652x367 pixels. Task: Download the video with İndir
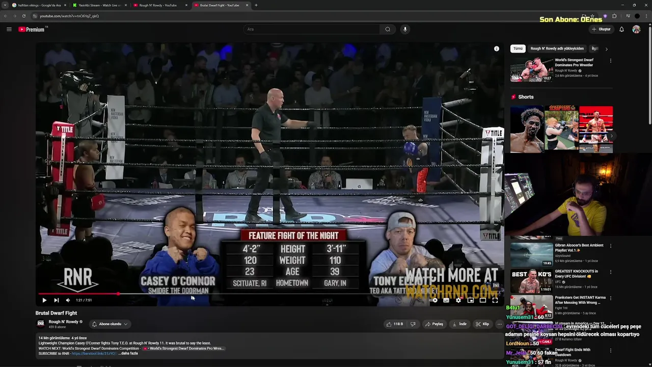click(x=460, y=324)
